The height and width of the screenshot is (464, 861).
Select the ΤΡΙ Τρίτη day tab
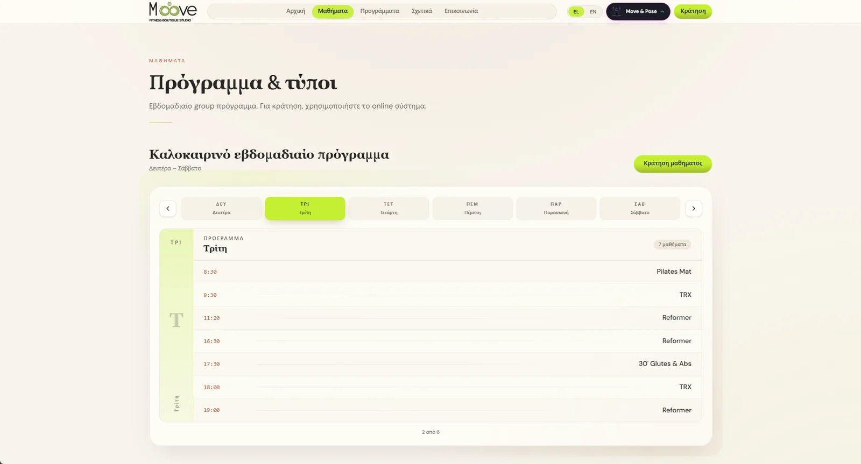tap(305, 209)
